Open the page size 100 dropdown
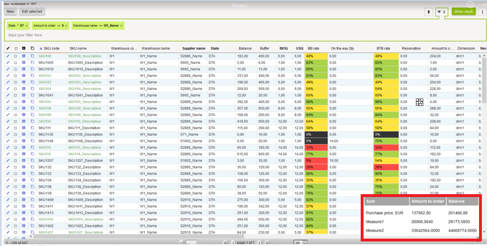This screenshot has width=487, height=246. 298,243
